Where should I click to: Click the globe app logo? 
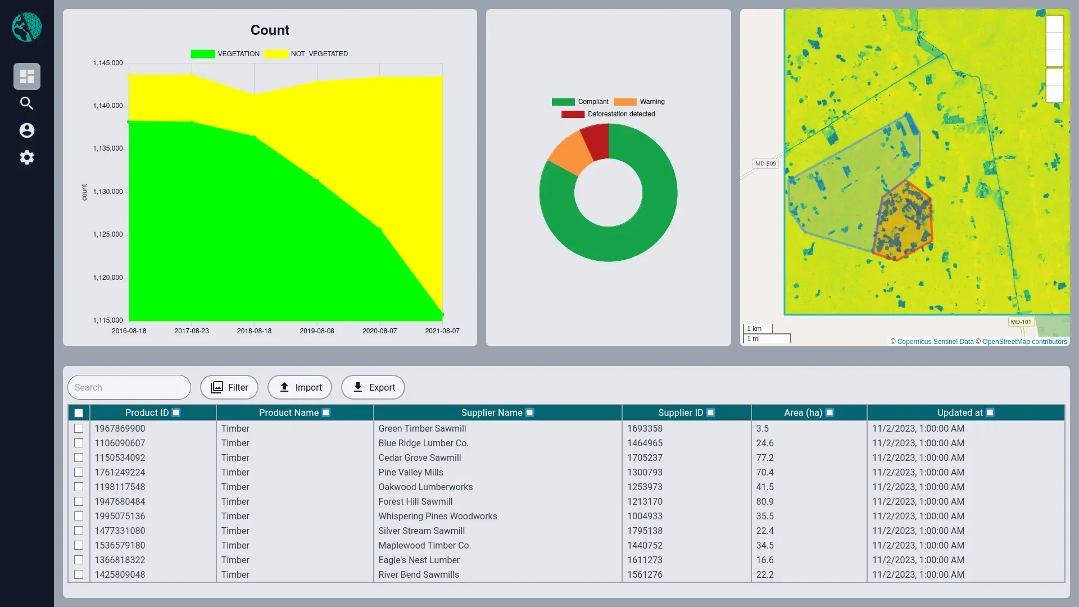click(x=27, y=27)
